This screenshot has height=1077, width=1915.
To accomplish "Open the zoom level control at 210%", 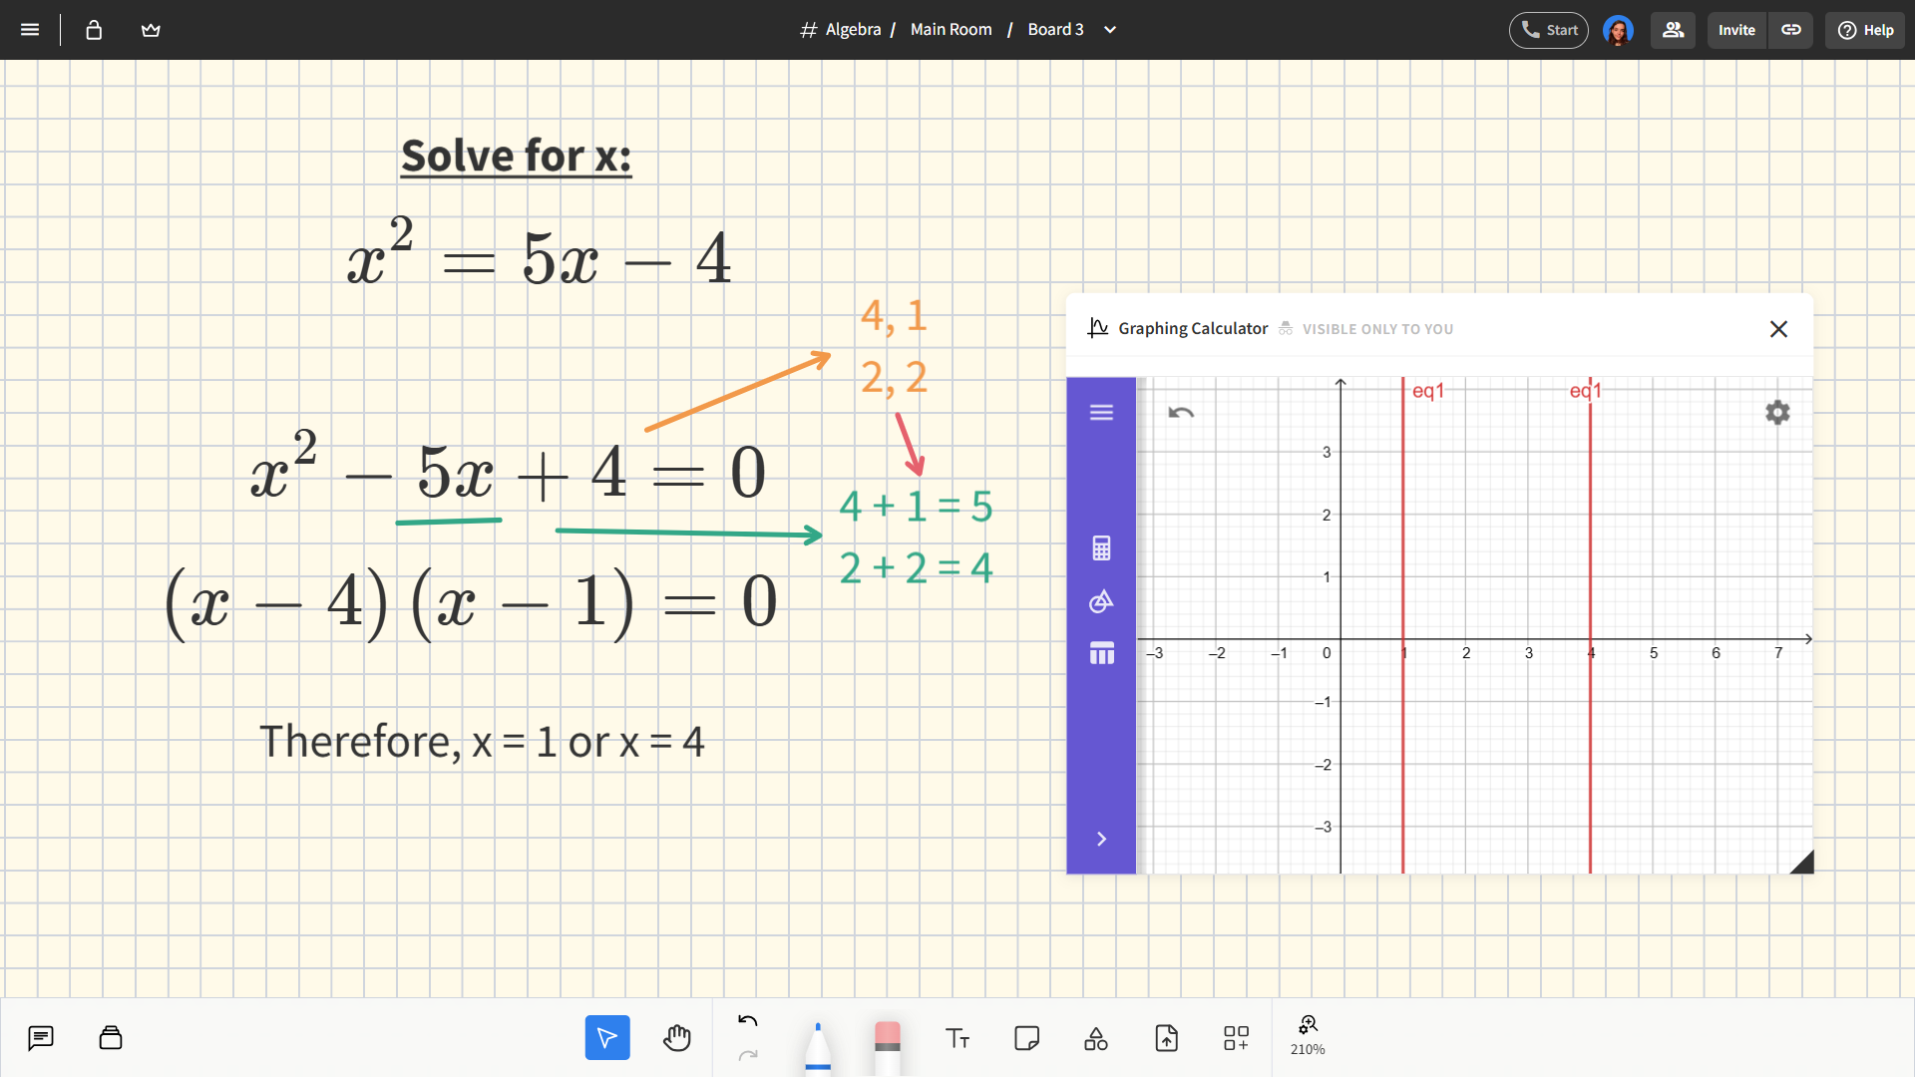I will (1308, 1036).
